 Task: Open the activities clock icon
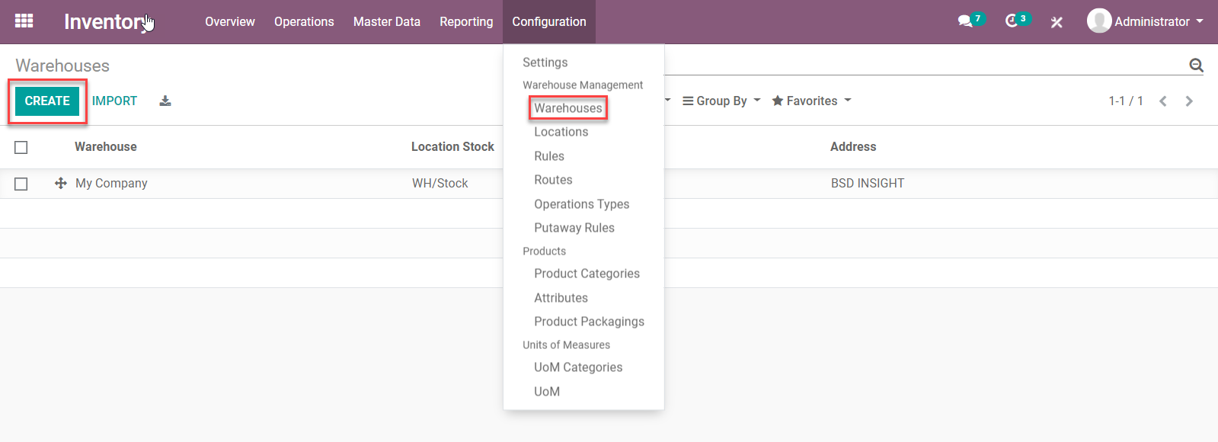pyautogui.click(x=1012, y=21)
